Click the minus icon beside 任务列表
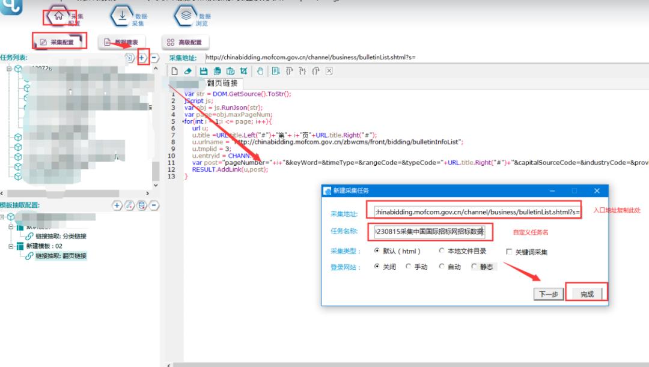This screenshot has height=367, width=649. pos(154,58)
